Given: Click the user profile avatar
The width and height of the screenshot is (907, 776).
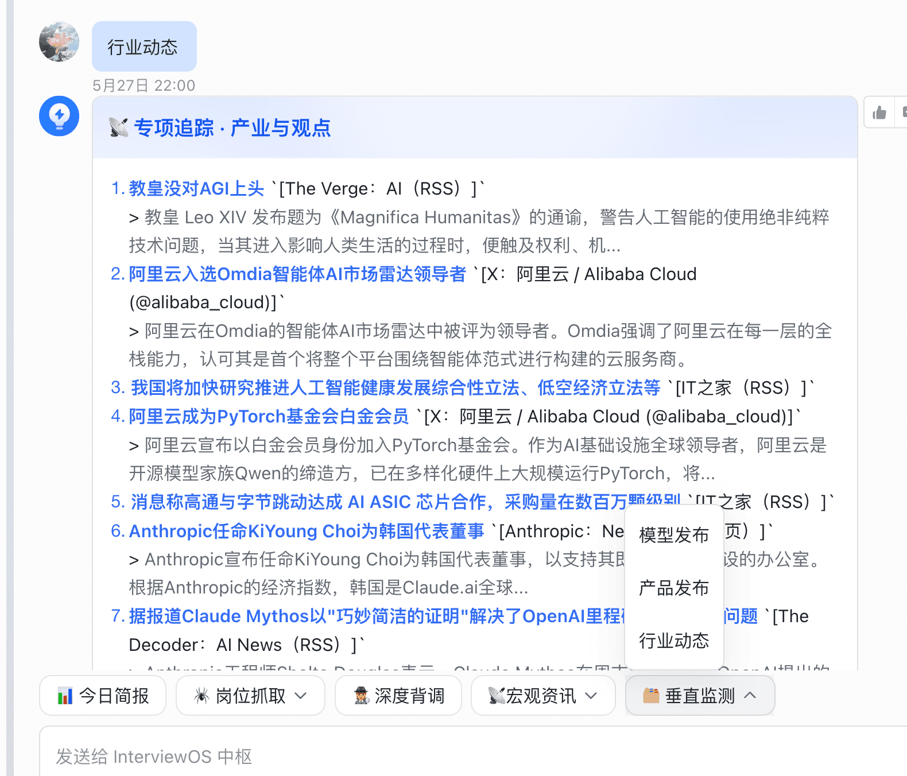Looking at the screenshot, I should pyautogui.click(x=59, y=41).
